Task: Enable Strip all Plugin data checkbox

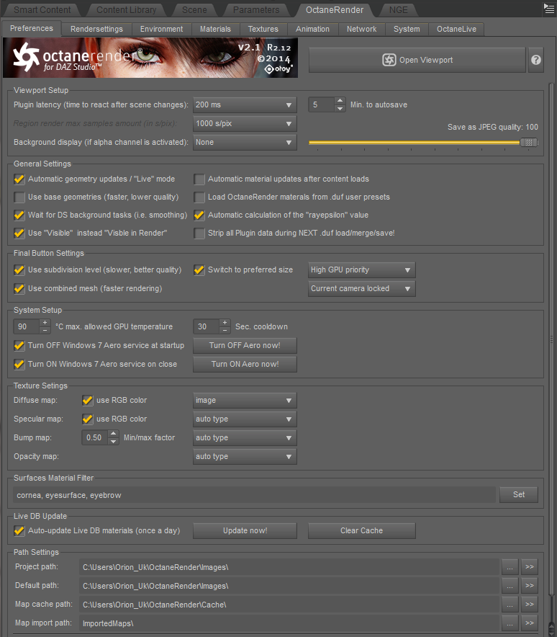Action: [x=199, y=233]
